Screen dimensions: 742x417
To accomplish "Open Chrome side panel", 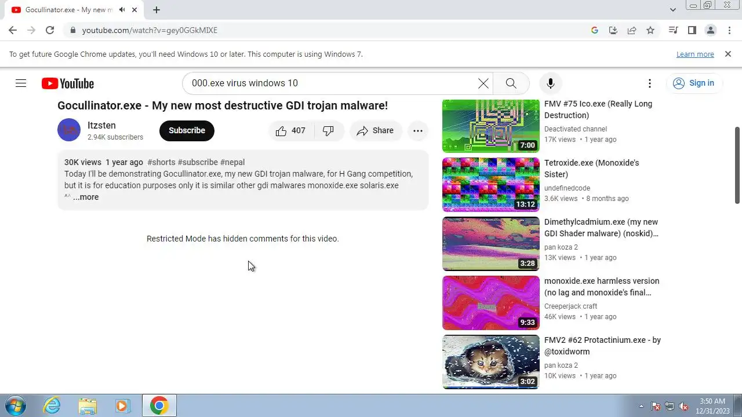I will pyautogui.click(x=692, y=30).
